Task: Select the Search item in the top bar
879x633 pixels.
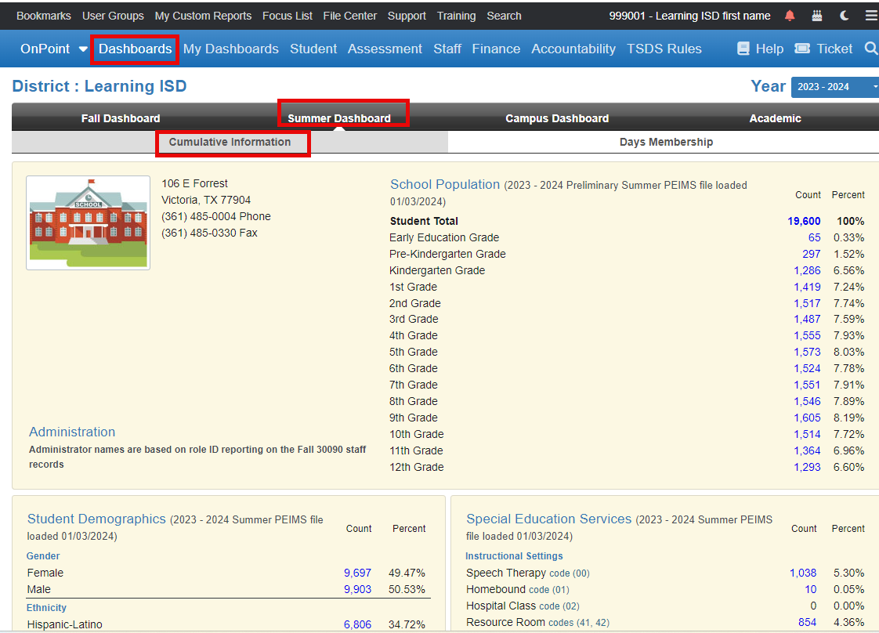Action: click(x=504, y=15)
